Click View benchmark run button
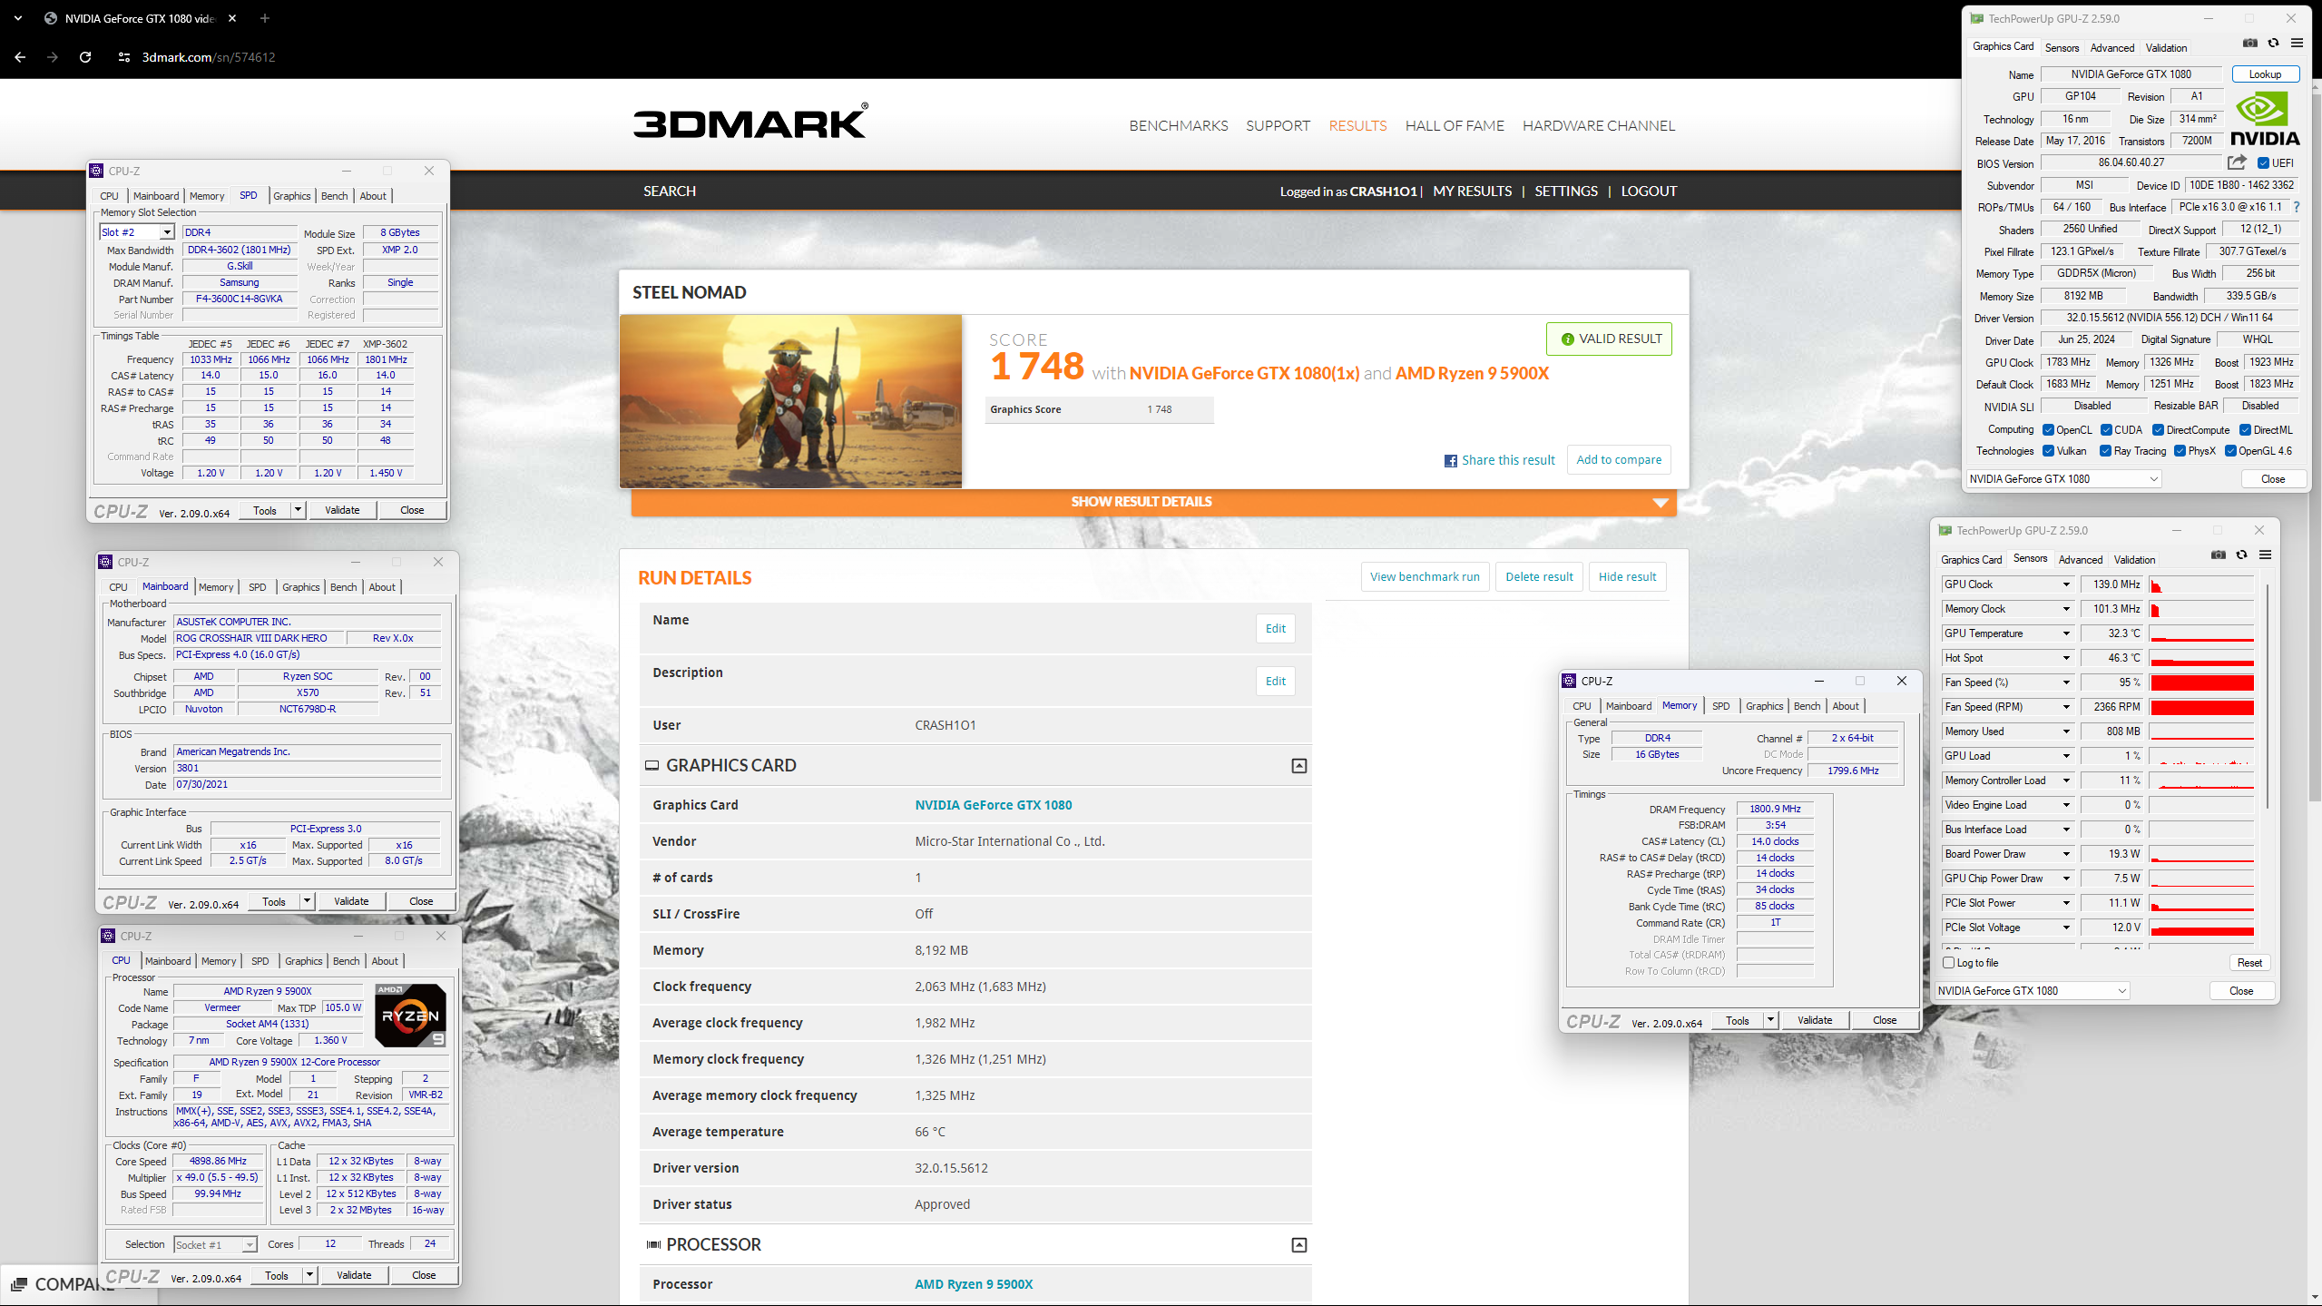 point(1425,577)
